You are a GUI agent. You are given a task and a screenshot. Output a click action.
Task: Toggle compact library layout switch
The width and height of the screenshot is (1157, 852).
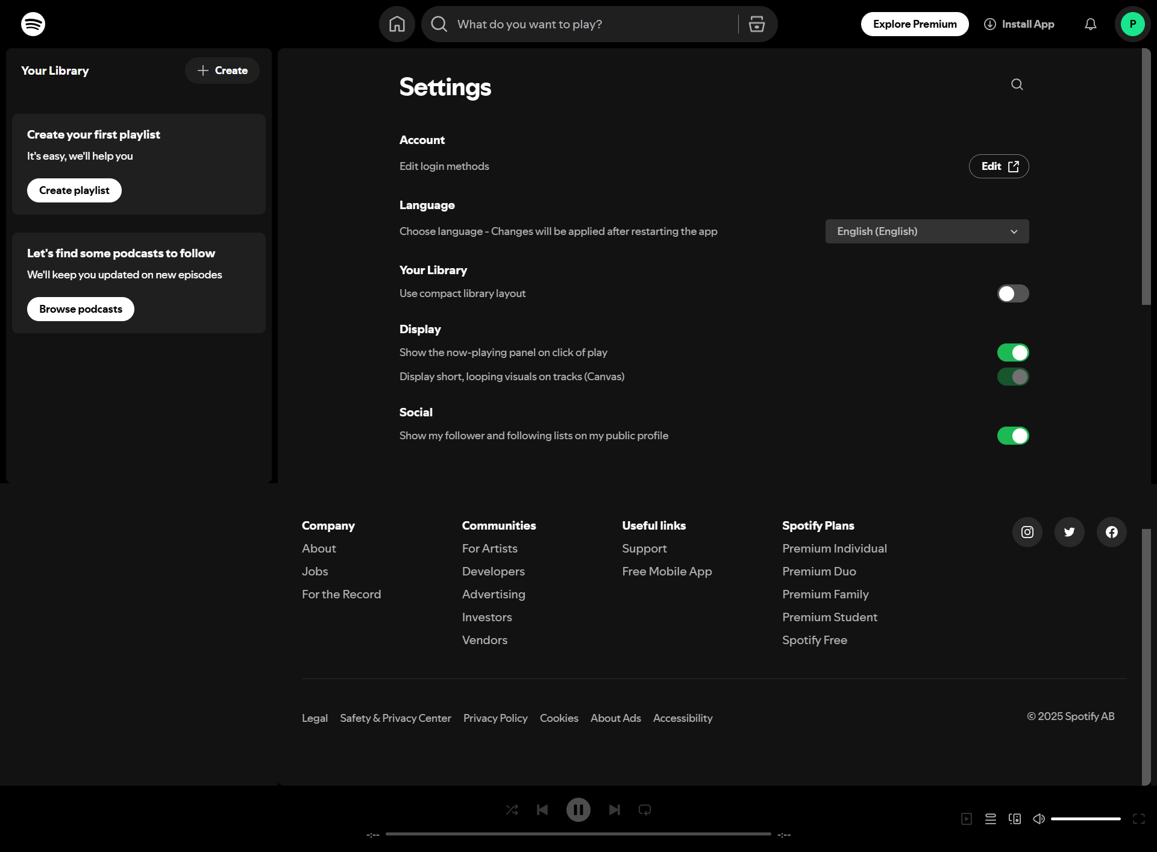(1013, 293)
